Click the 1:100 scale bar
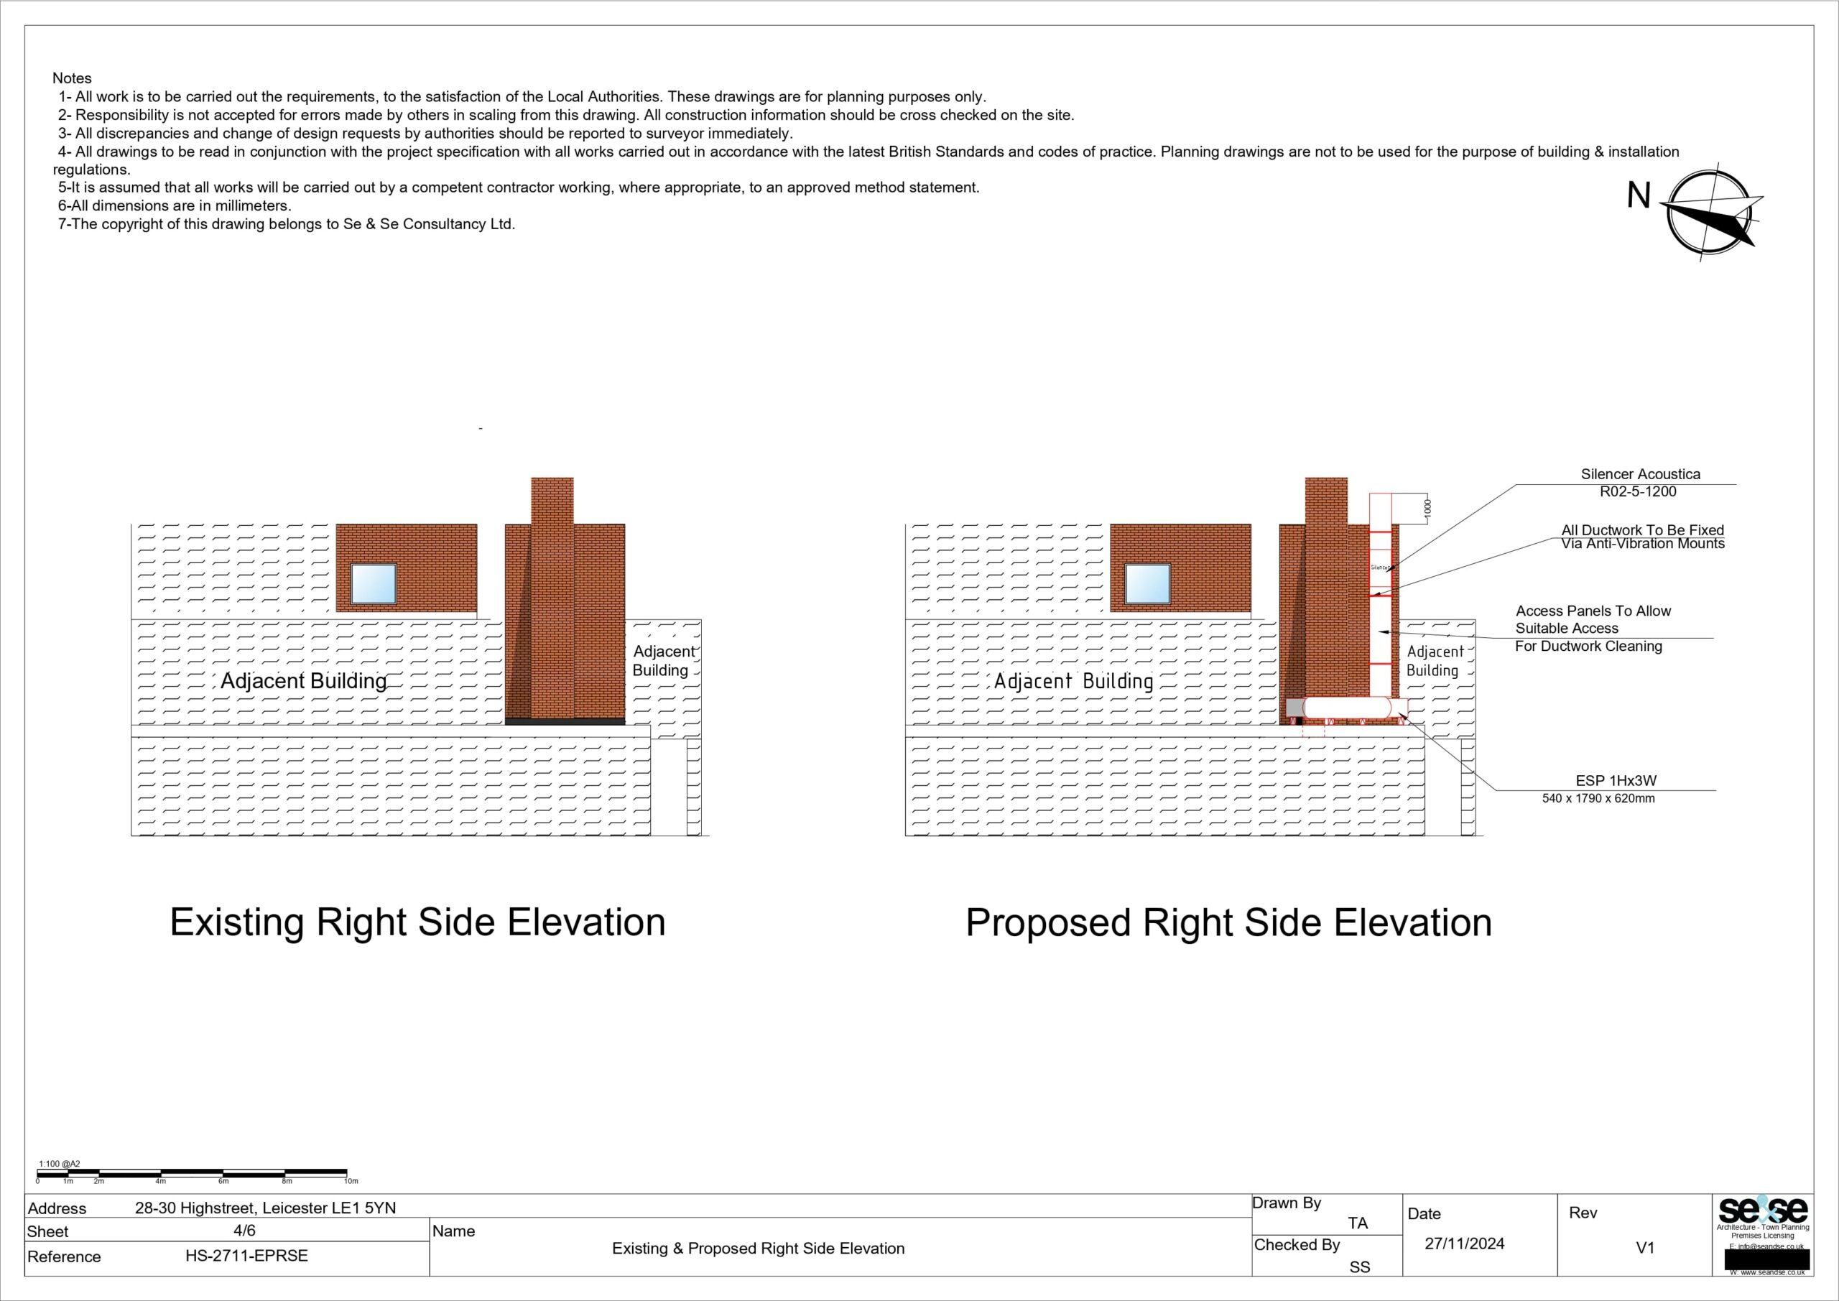The image size is (1839, 1301). pos(193,1173)
